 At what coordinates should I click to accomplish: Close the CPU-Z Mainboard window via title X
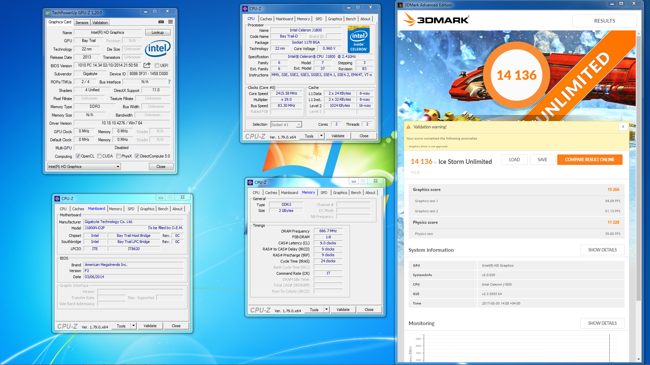[182, 197]
